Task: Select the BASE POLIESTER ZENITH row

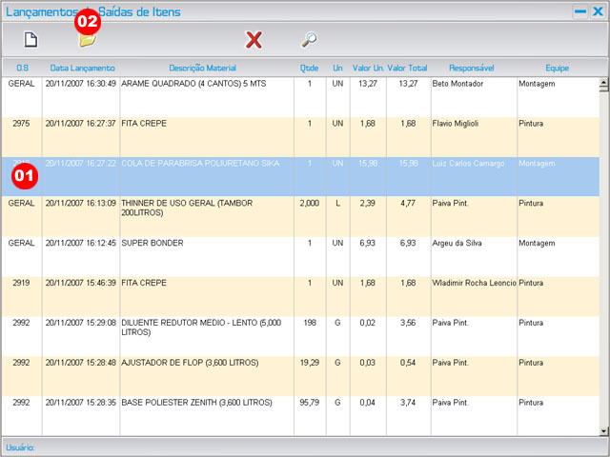Action: point(205,403)
